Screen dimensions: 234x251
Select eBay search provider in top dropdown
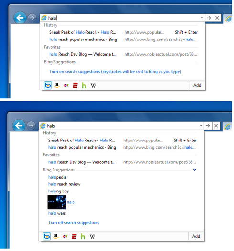point(66,85)
